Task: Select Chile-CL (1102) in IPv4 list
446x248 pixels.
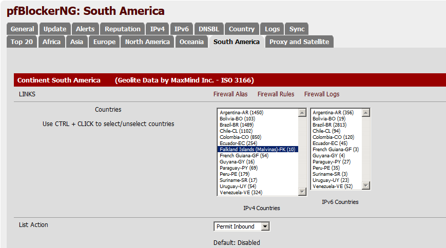Action: [258, 131]
